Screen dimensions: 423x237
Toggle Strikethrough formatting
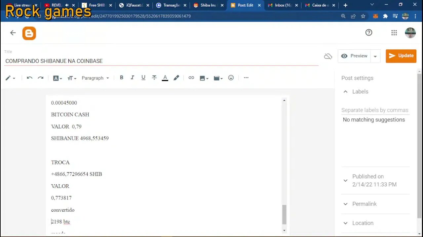(154, 78)
